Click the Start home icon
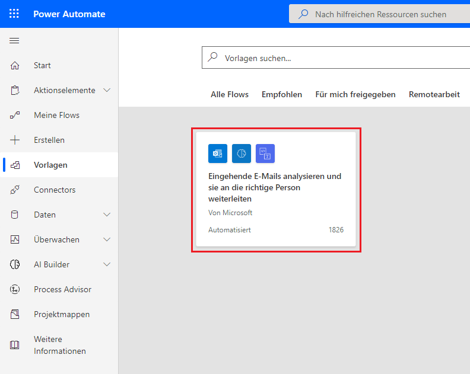470x374 pixels. [15, 65]
